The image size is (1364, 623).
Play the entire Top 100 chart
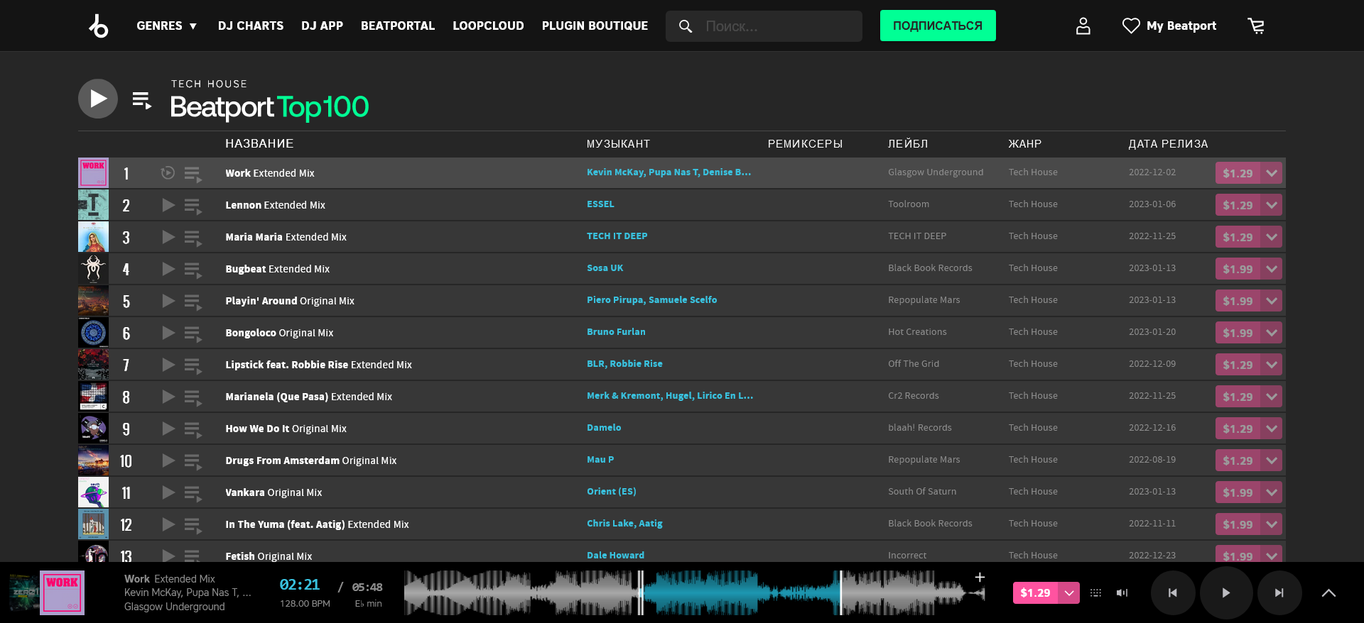98,99
